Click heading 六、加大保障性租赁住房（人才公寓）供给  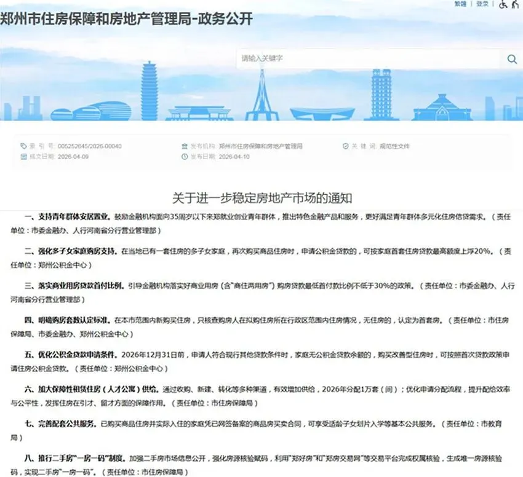pos(92,389)
